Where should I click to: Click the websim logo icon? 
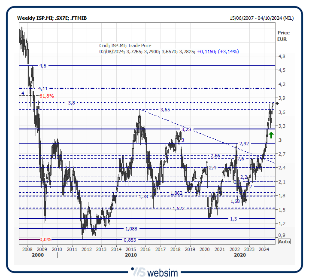tap(138, 272)
